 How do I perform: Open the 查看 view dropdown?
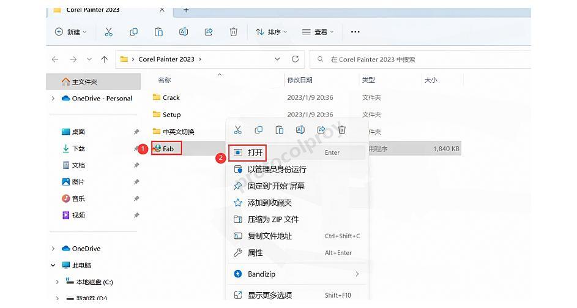click(318, 32)
